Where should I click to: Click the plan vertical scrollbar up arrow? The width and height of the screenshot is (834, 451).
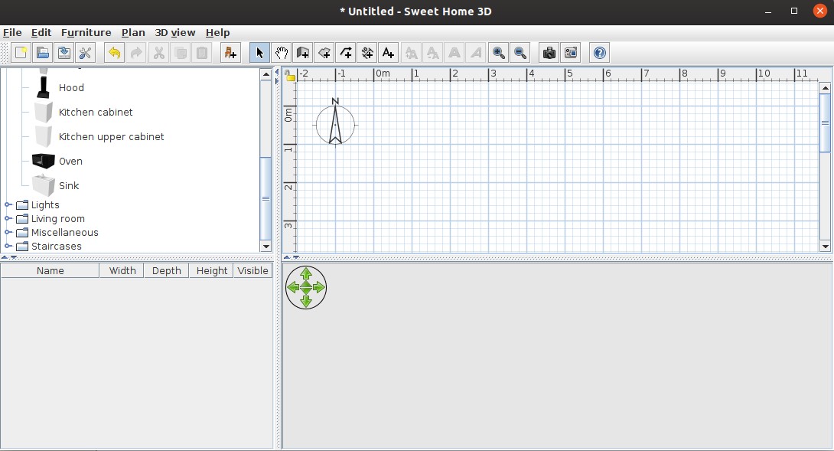pyautogui.click(x=825, y=88)
